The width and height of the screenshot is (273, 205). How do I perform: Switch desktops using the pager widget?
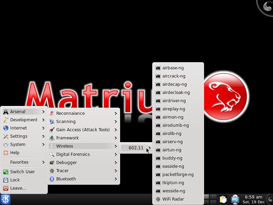(210, 199)
